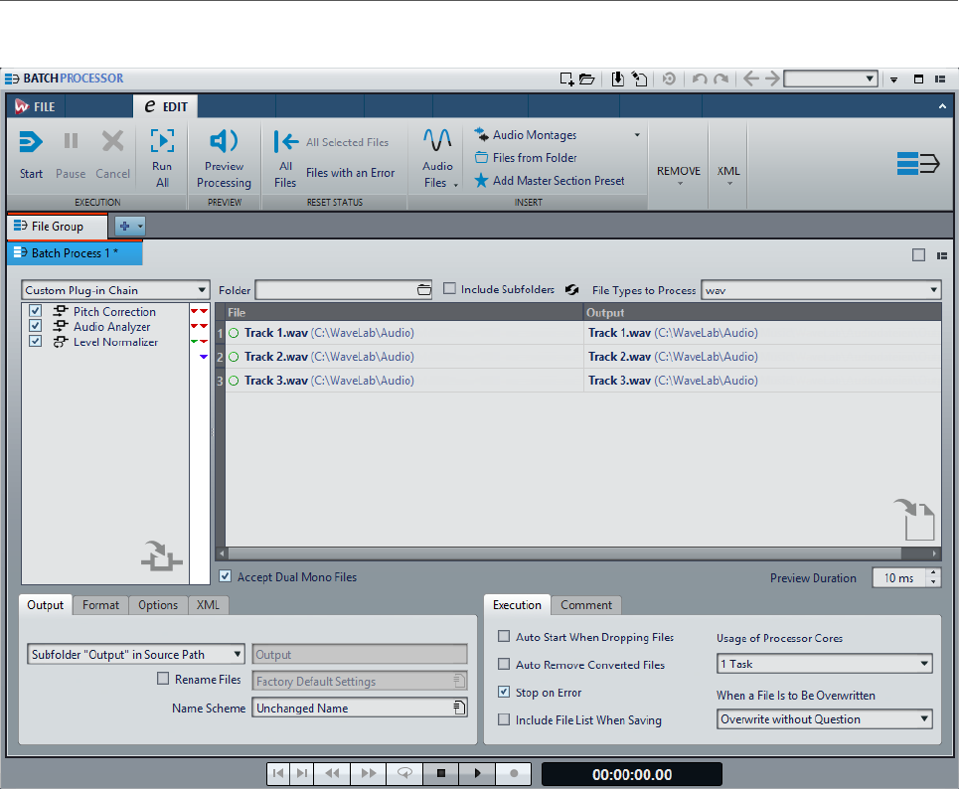
Task: Open Usage of Processor Cores dropdown
Action: [824, 664]
